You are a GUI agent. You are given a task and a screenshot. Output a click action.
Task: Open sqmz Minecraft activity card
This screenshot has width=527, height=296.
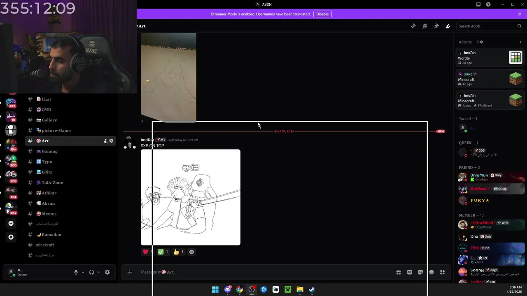click(x=490, y=79)
